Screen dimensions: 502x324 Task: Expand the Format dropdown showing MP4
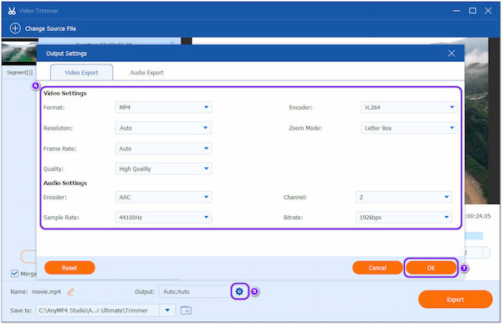[163, 107]
